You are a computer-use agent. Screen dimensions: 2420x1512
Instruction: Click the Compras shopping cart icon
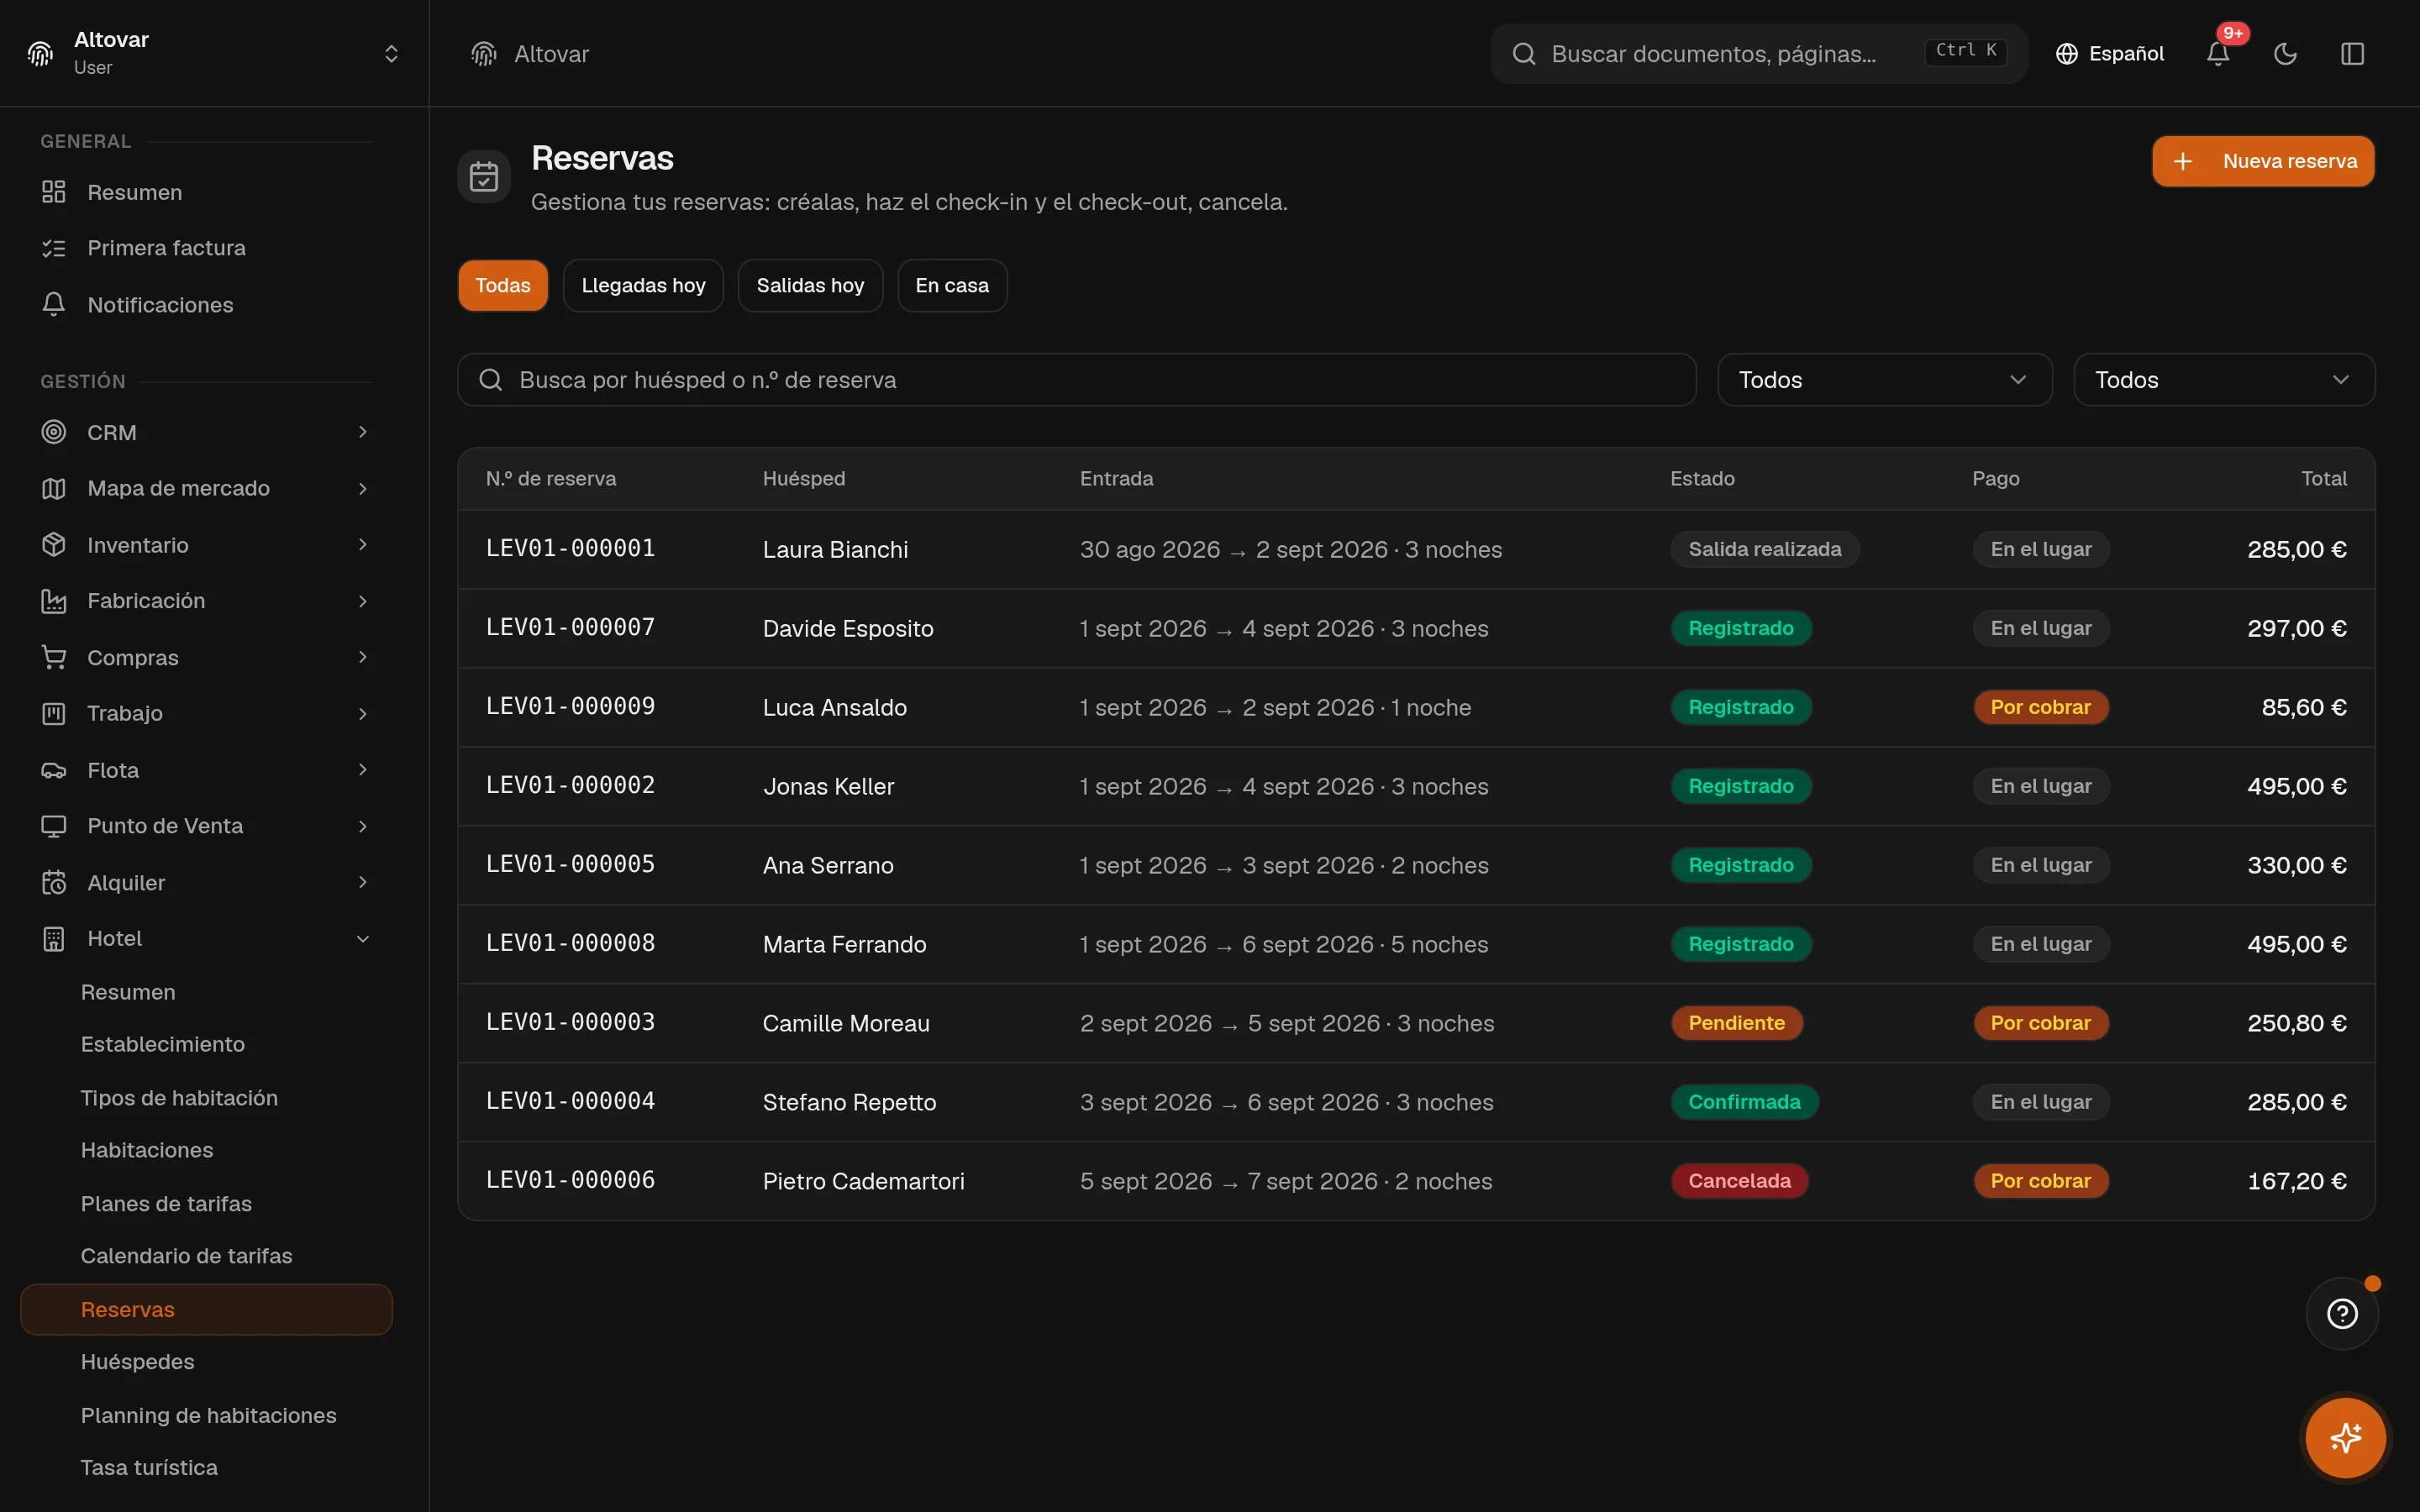click(x=54, y=657)
